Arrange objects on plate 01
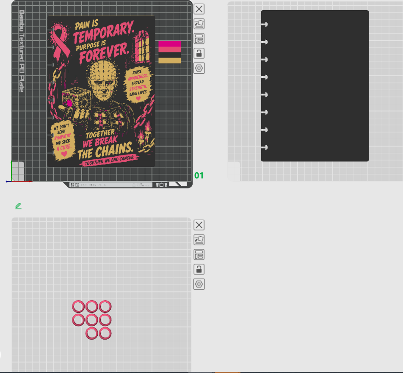 click(x=199, y=39)
